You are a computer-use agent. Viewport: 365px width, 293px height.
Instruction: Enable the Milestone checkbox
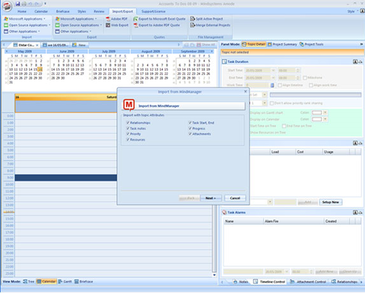pos(305,77)
